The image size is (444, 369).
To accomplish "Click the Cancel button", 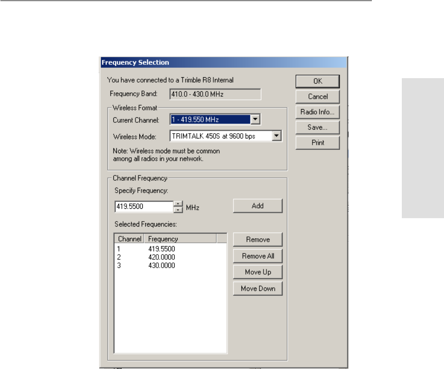I will pyautogui.click(x=317, y=97).
